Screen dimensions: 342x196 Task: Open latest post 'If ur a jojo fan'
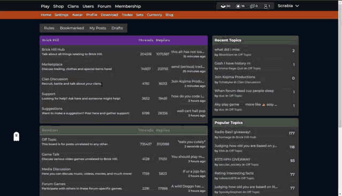coord(194,171)
